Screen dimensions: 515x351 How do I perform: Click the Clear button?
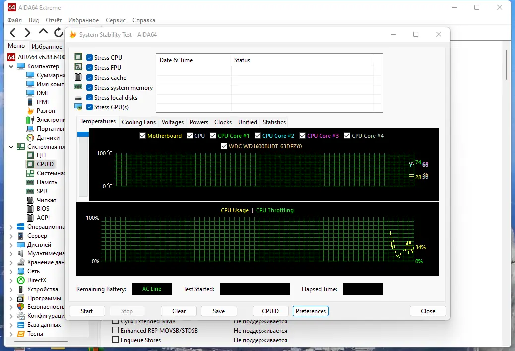[x=179, y=311]
